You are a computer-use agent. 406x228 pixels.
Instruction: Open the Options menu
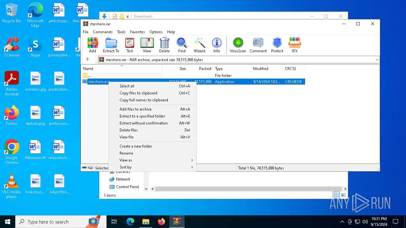coord(156,32)
